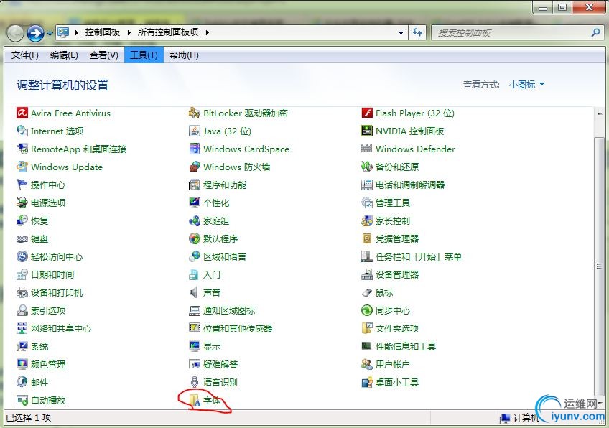
Task: Open Flash Player (32 位) icon
Action: point(367,113)
